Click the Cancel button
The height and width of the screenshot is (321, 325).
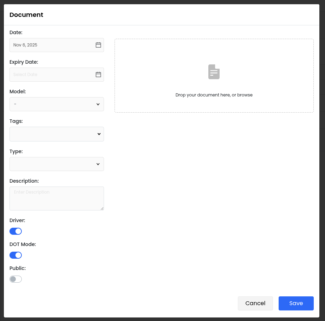click(255, 303)
